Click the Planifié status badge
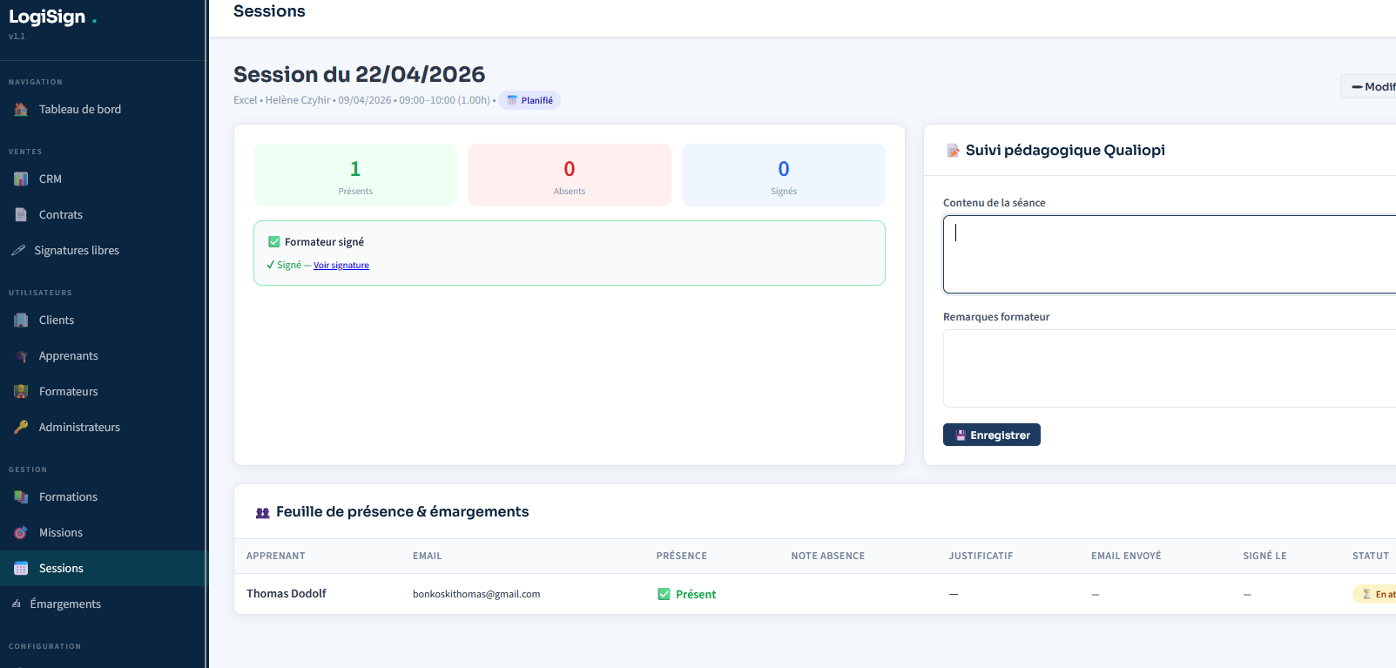 [x=529, y=101]
